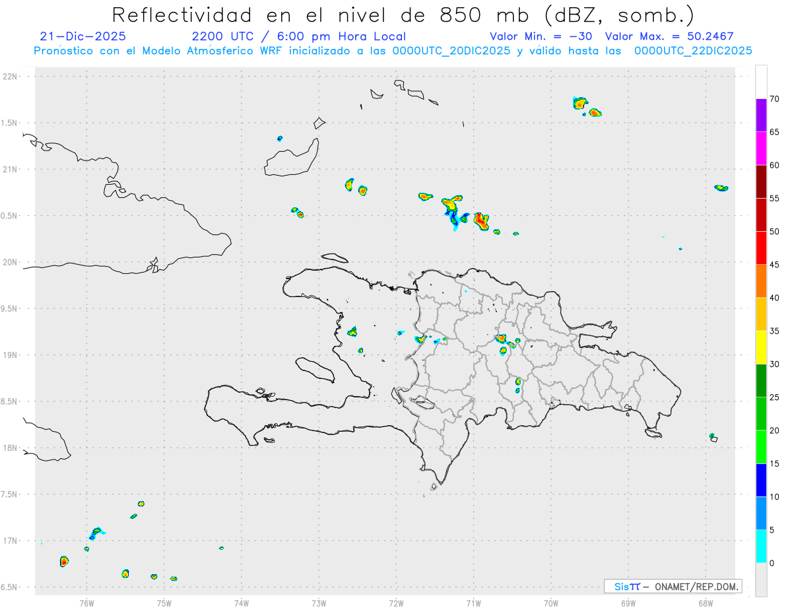Select the '71W' longitude axis label

473,603
